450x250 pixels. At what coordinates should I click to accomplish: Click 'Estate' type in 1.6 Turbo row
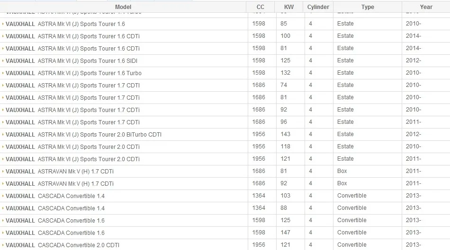click(345, 73)
